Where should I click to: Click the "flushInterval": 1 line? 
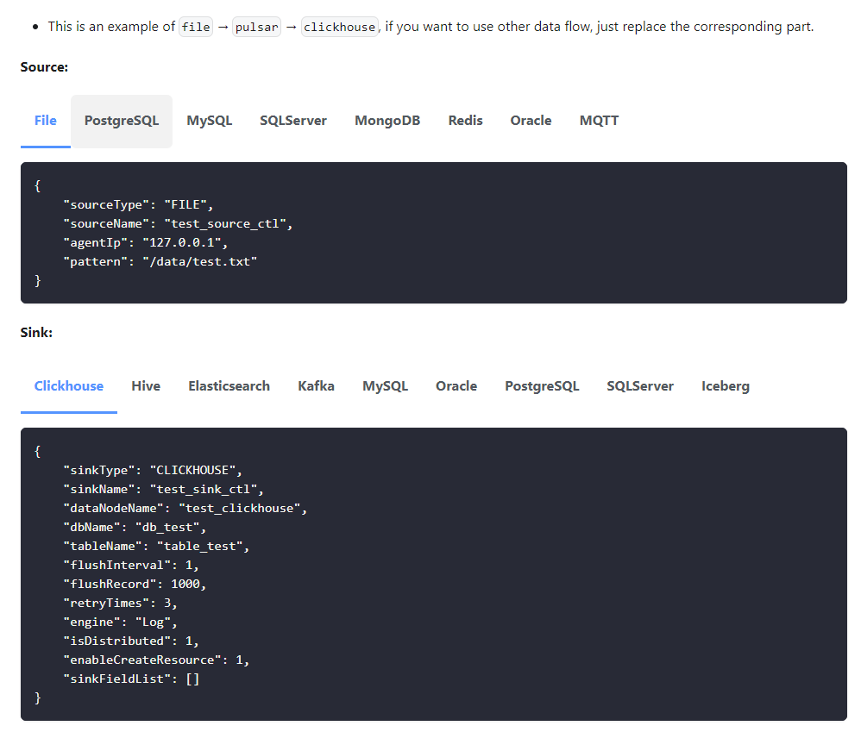point(130,566)
